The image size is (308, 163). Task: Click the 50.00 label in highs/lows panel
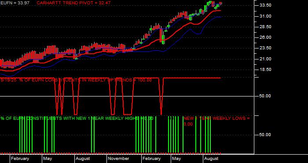pyautogui.click(x=265, y=135)
